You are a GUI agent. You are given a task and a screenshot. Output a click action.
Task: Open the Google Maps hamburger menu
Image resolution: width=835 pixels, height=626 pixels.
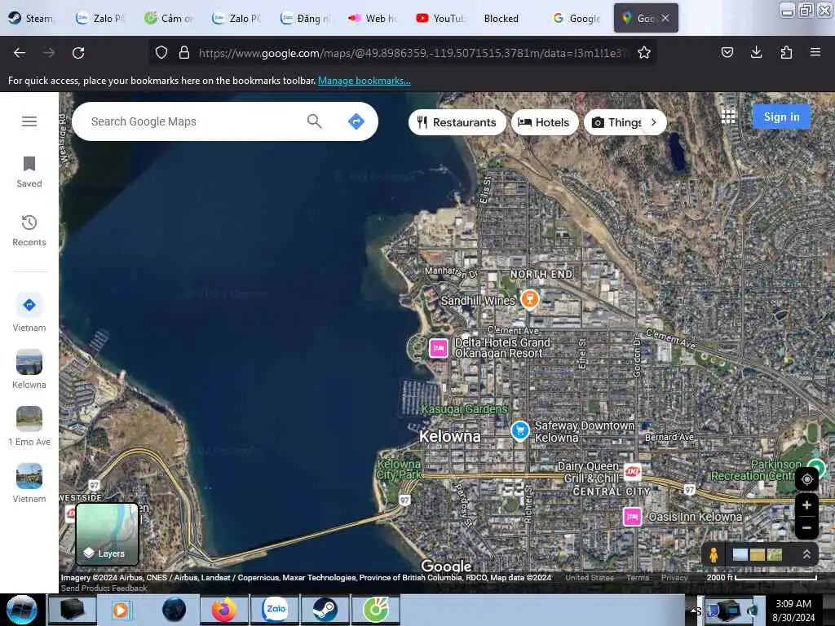coord(29,121)
